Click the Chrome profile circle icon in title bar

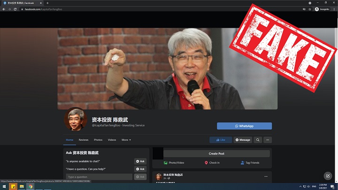pyautogui.click(x=310, y=3)
